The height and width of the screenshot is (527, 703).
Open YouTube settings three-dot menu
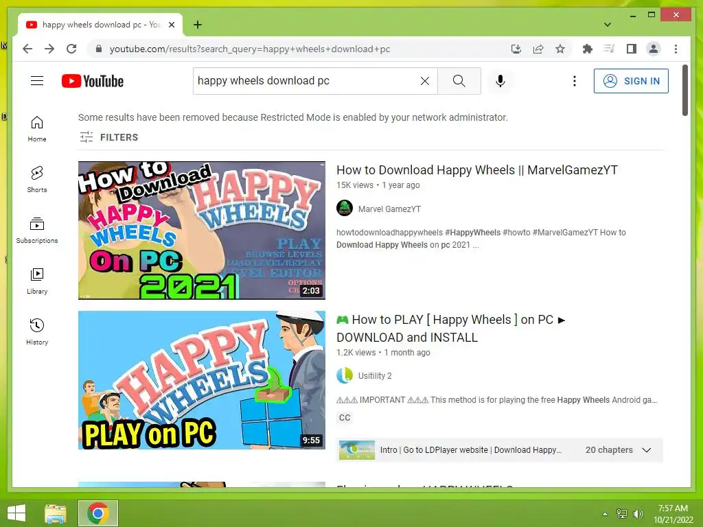pyautogui.click(x=575, y=81)
